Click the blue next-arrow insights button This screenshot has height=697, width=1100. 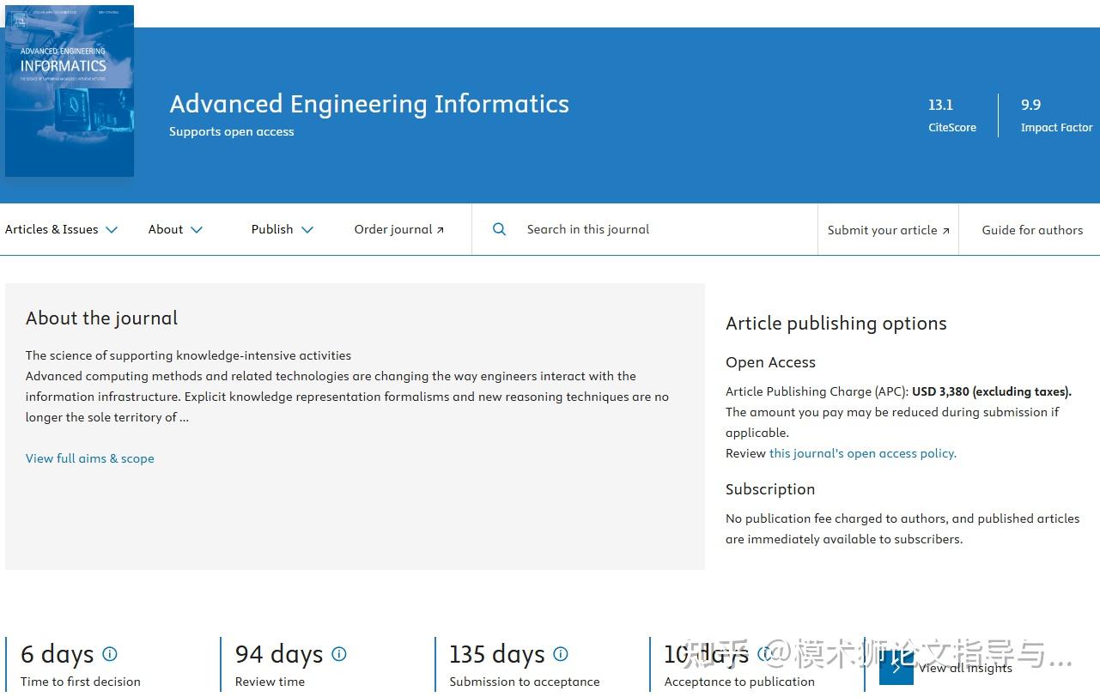tap(896, 668)
